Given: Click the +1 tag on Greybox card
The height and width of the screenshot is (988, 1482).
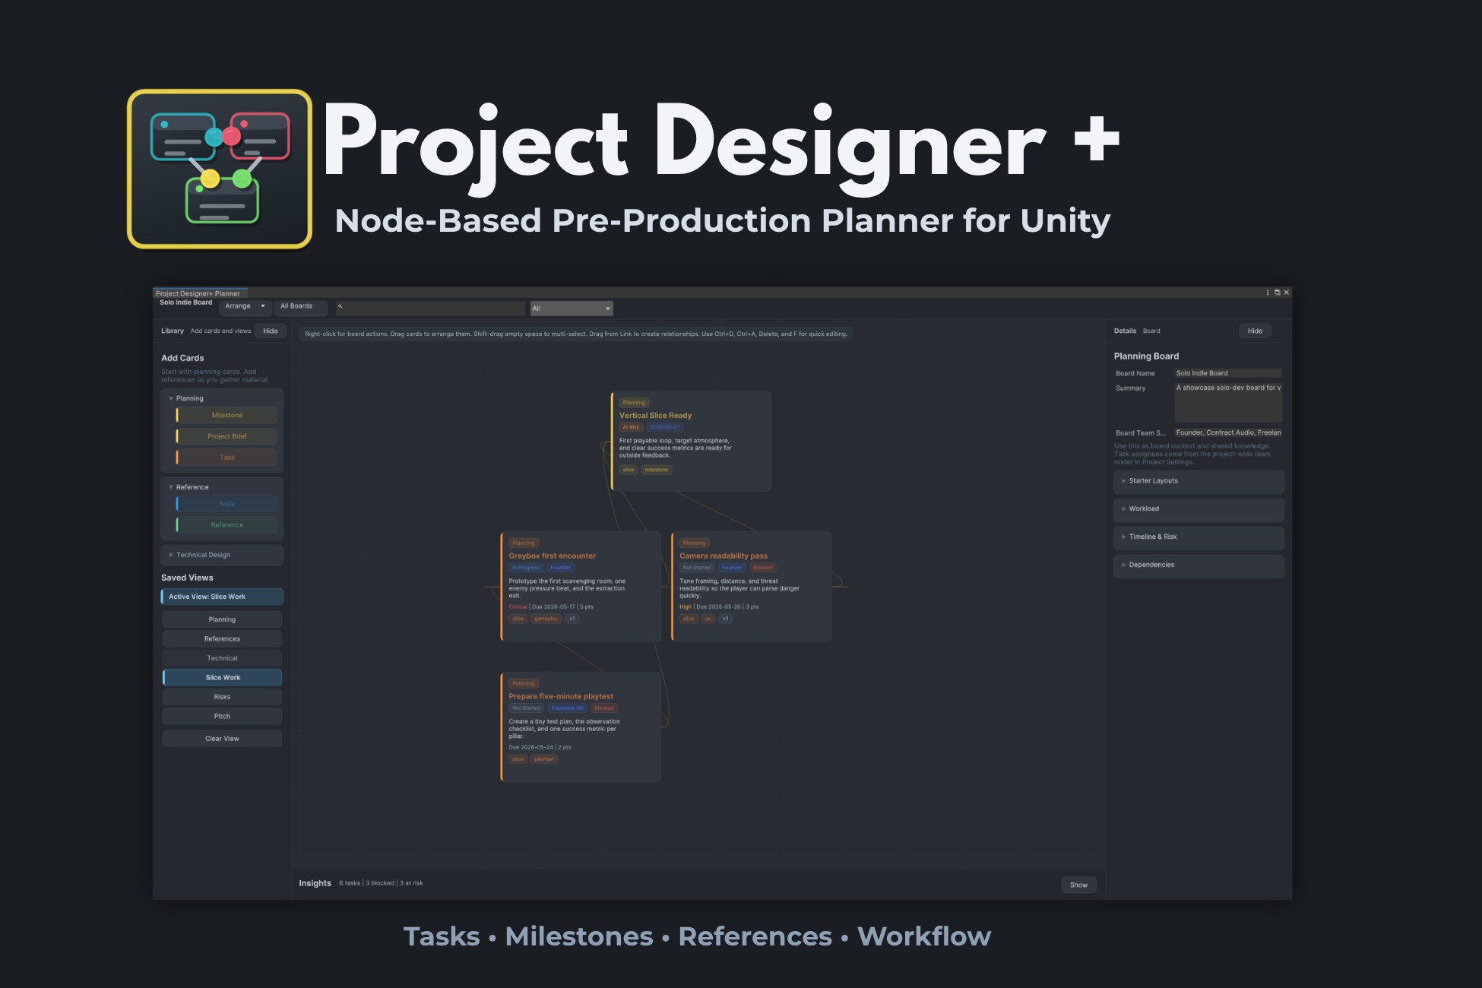Looking at the screenshot, I should (x=572, y=619).
